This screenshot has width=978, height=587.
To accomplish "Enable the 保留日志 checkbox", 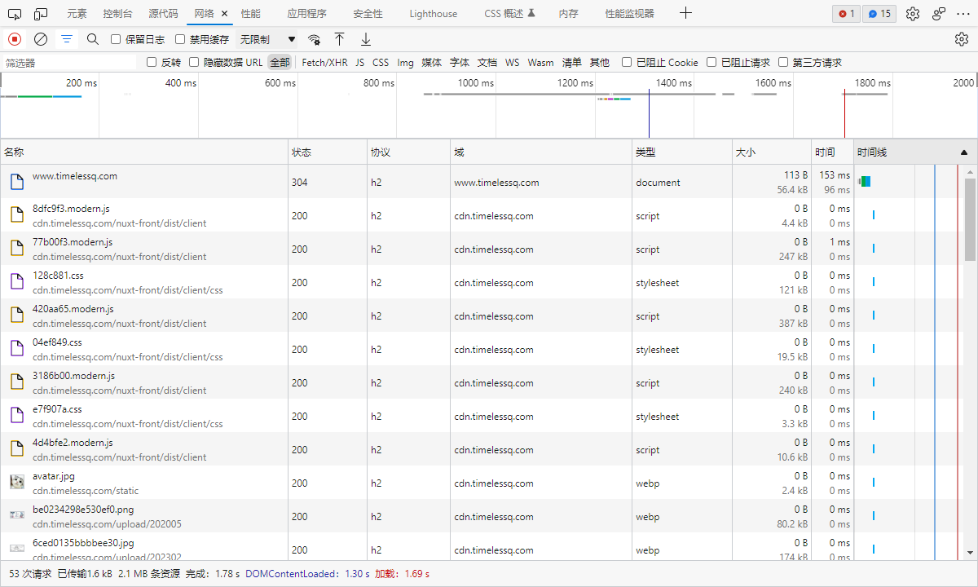I will click(x=116, y=39).
